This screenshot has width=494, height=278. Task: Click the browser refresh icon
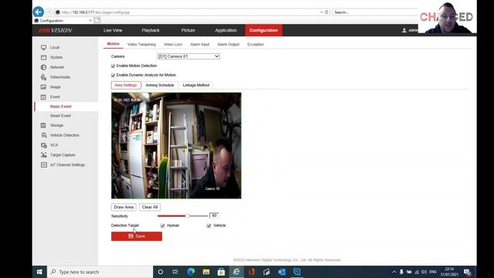click(x=327, y=12)
